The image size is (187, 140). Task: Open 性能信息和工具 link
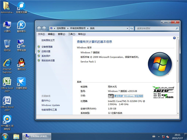click(49, 110)
